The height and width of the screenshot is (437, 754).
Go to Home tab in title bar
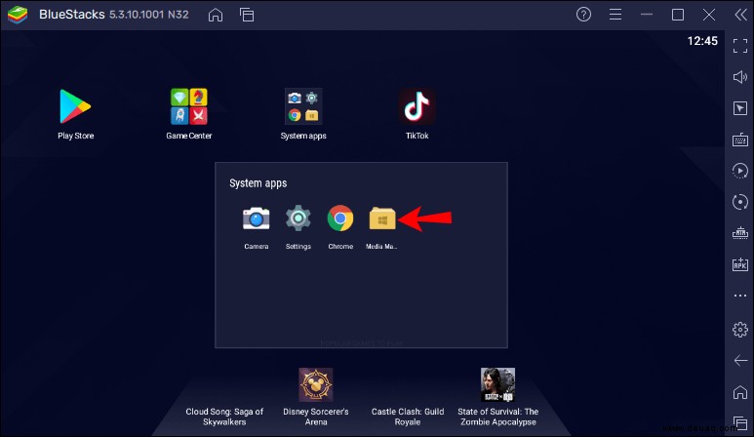coord(215,15)
